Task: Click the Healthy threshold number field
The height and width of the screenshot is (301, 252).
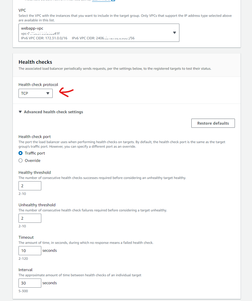Action: point(30,186)
